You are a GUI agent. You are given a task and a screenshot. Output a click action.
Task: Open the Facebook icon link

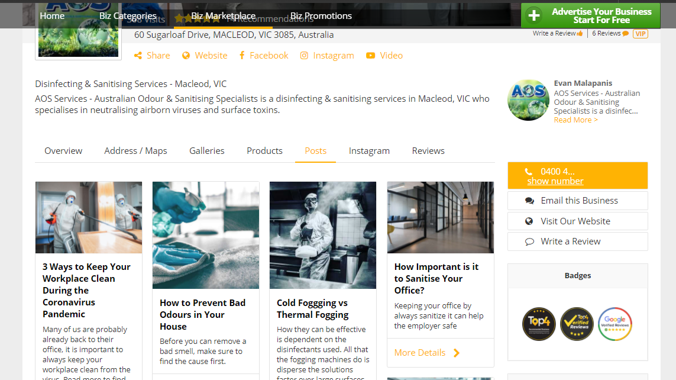(x=242, y=55)
